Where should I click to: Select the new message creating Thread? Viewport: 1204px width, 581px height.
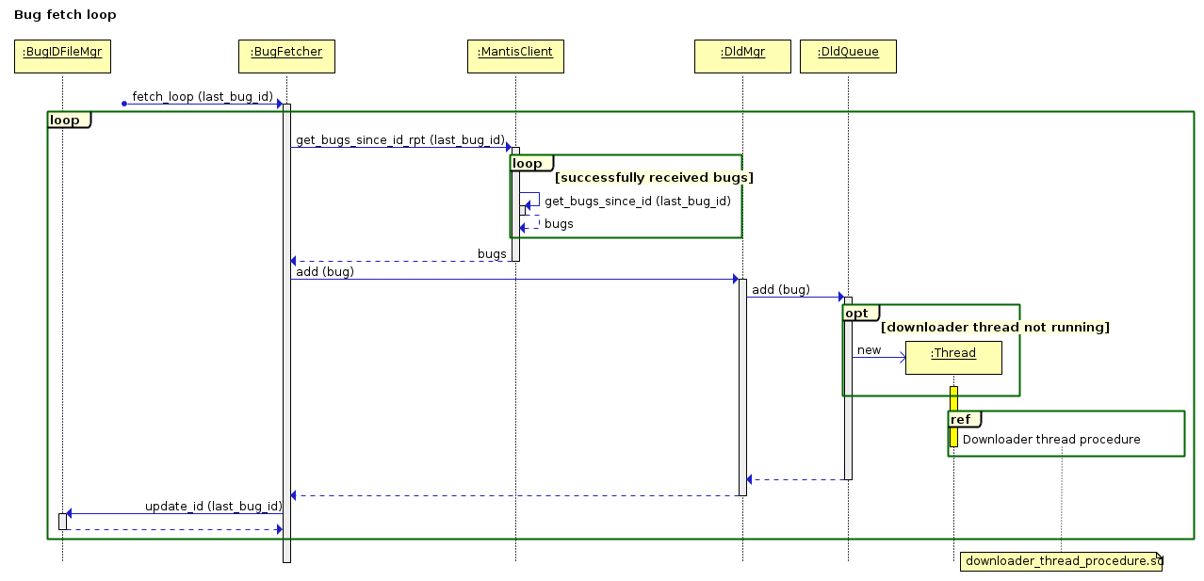pos(867,349)
